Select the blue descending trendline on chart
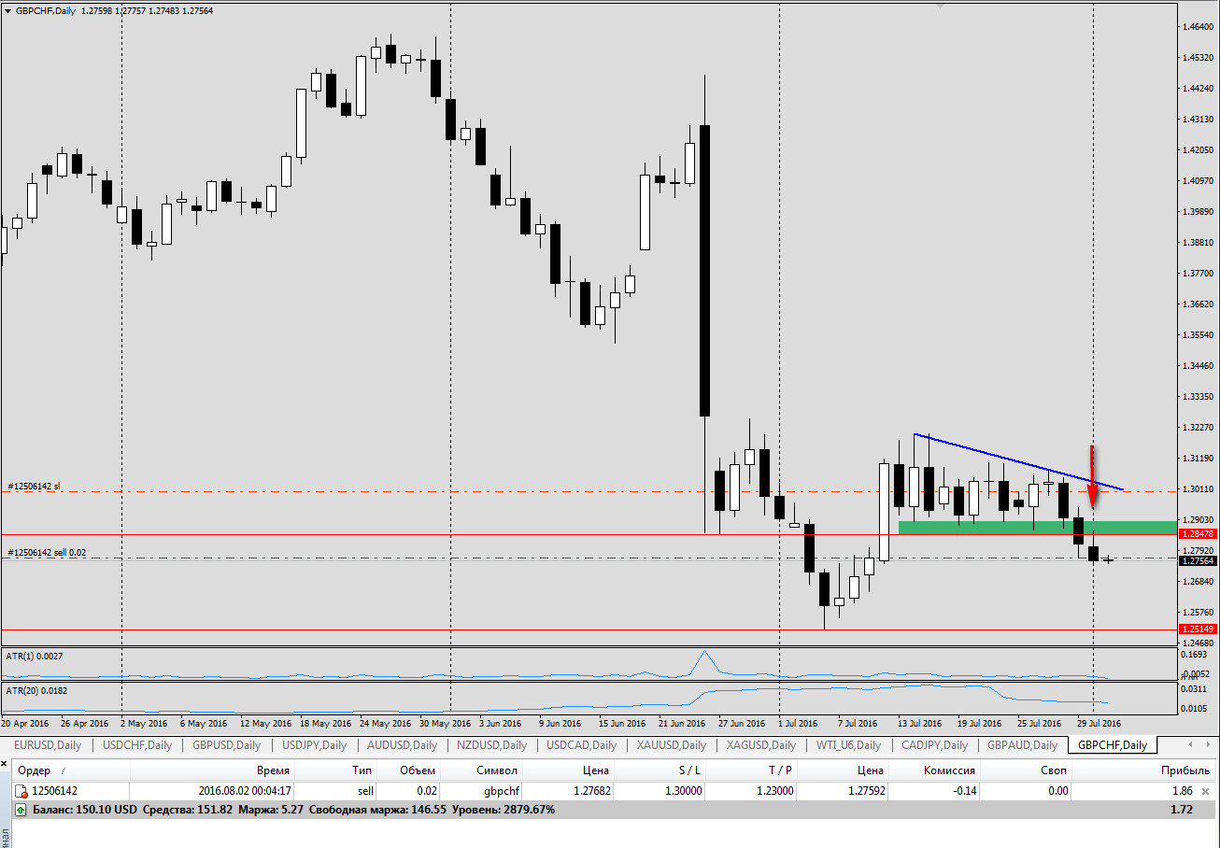 [x=1018, y=461]
